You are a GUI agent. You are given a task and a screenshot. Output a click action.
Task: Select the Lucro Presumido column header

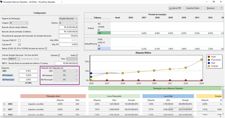114,96
